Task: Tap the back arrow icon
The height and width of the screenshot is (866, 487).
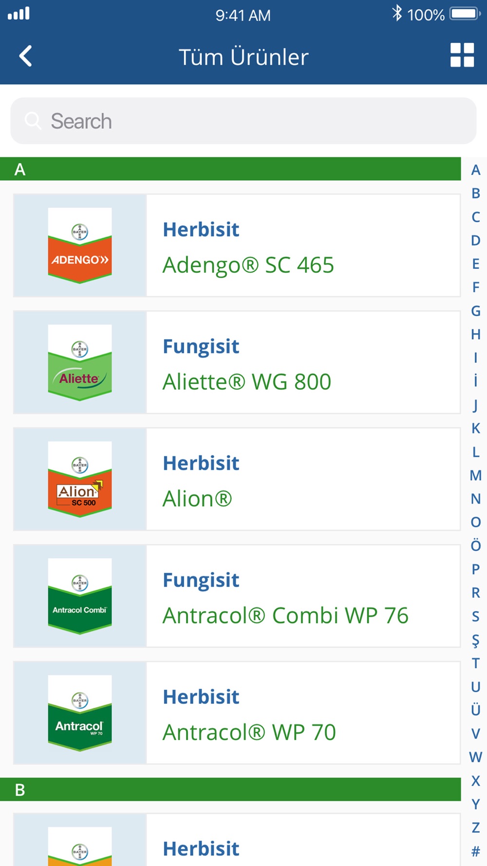Action: 25,56
